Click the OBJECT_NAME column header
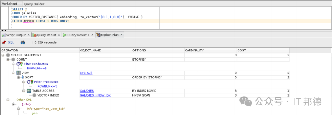This screenshot has width=332, height=115. (105, 50)
